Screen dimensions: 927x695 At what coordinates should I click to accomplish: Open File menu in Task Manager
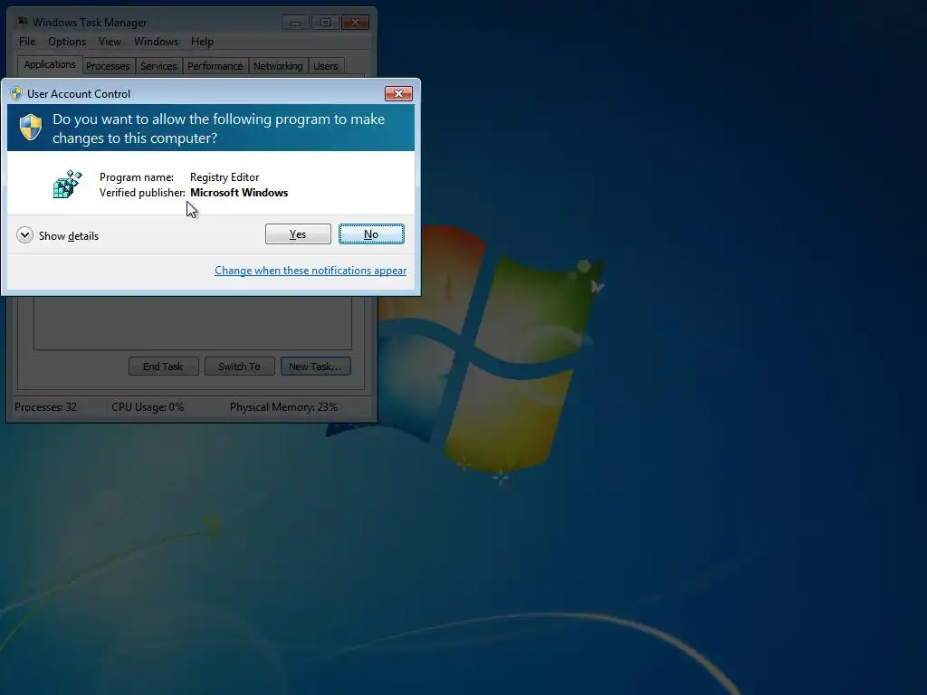point(27,42)
